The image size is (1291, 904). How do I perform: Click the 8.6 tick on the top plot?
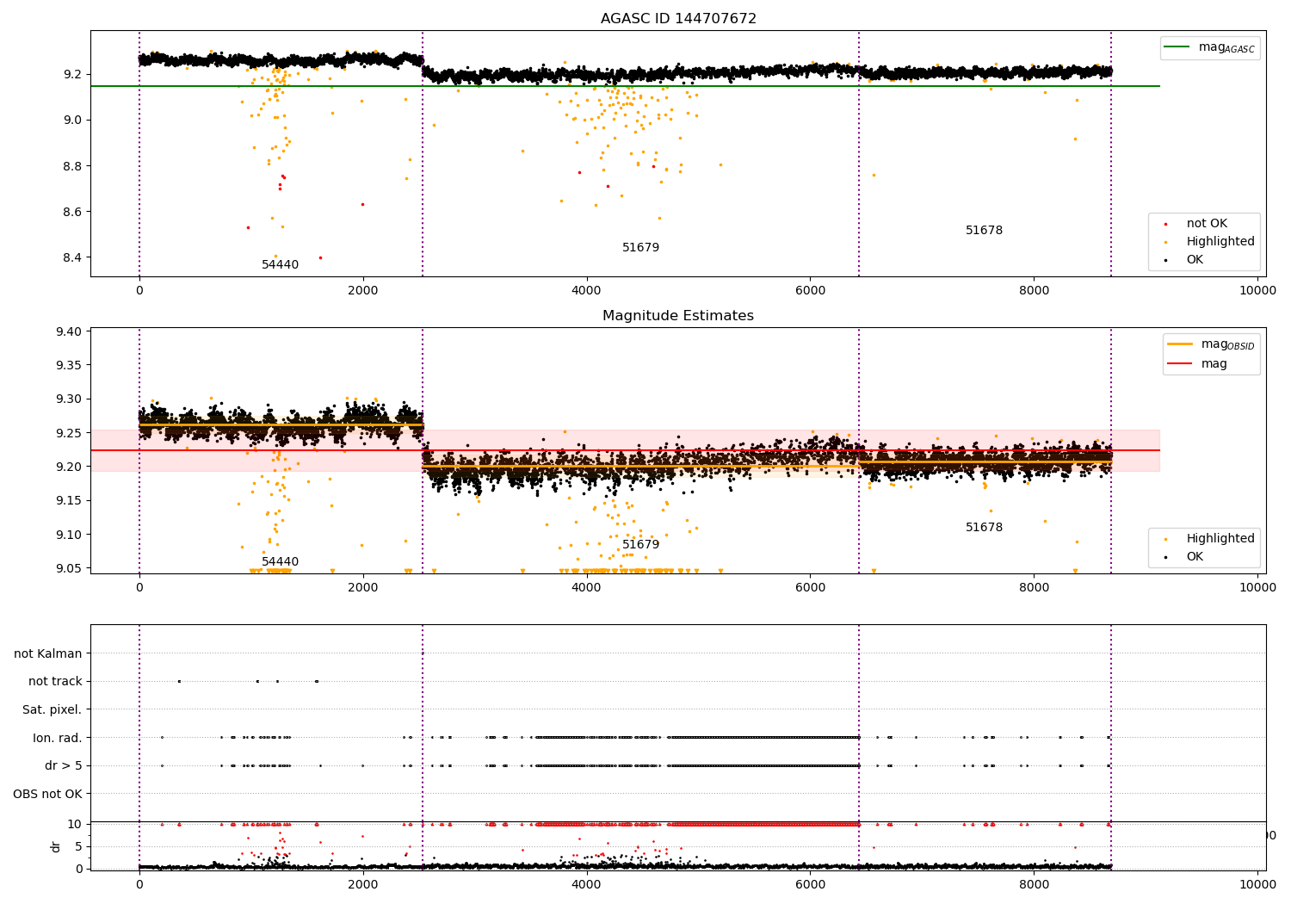tap(74, 212)
